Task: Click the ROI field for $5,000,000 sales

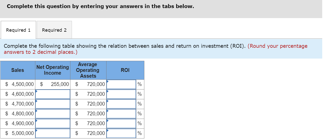Action: [x=121, y=133]
